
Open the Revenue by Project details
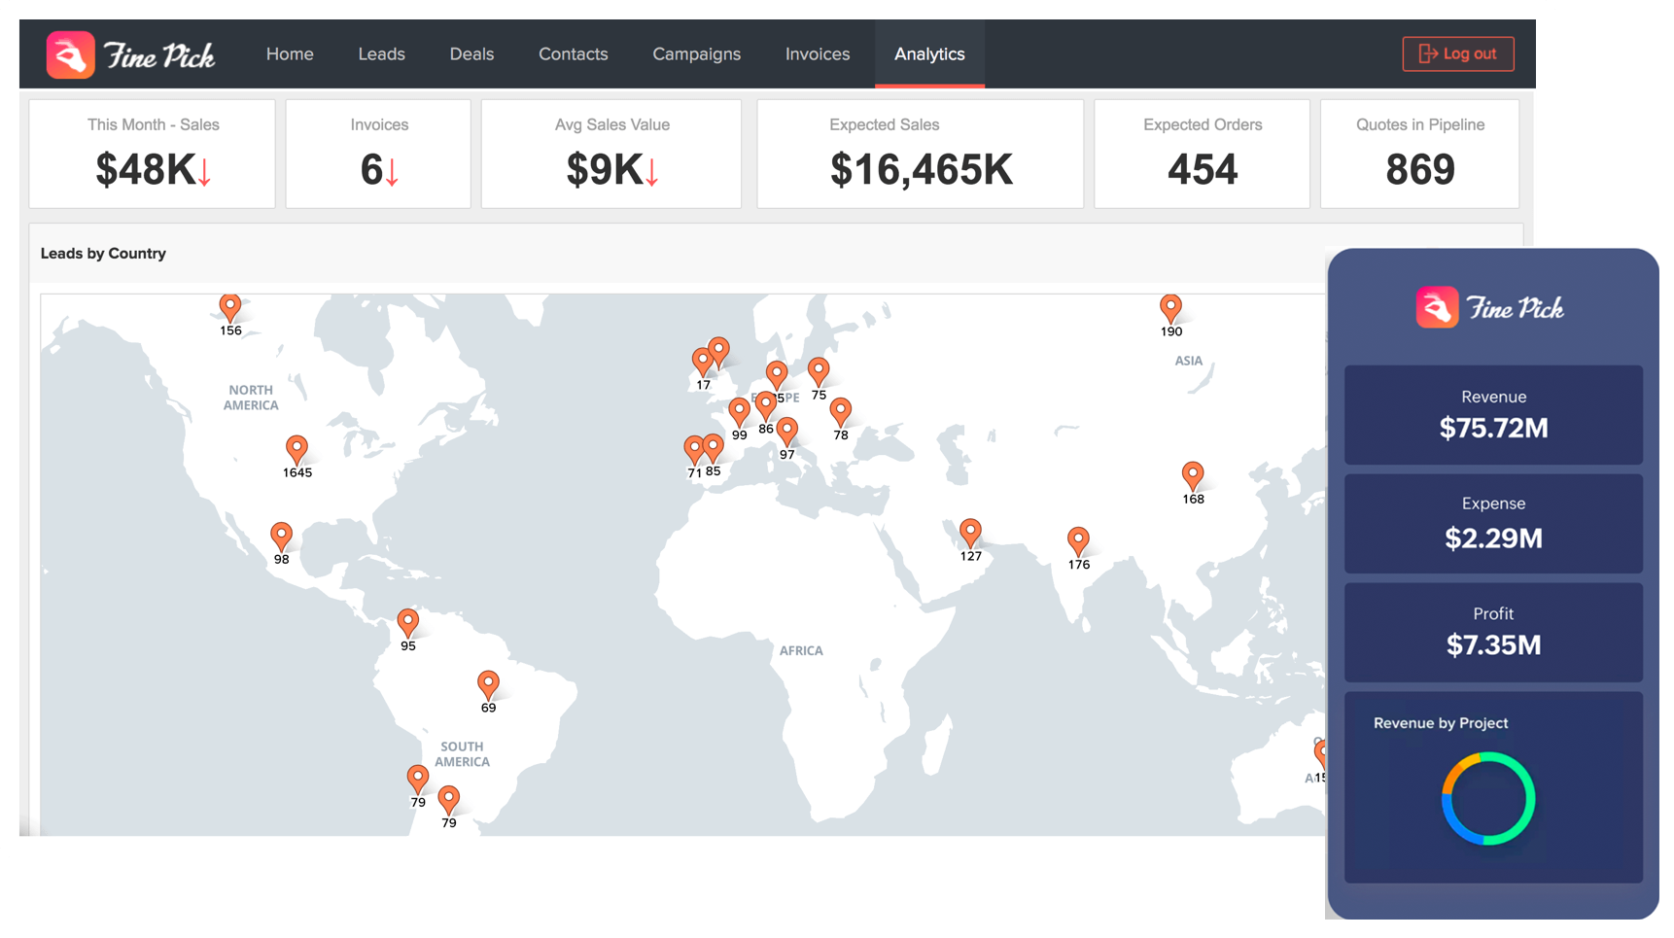coord(1441,723)
